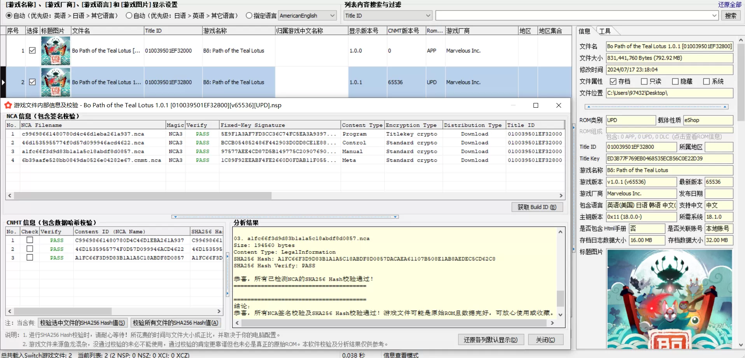Open the search text combo box dropdown

tap(714, 16)
